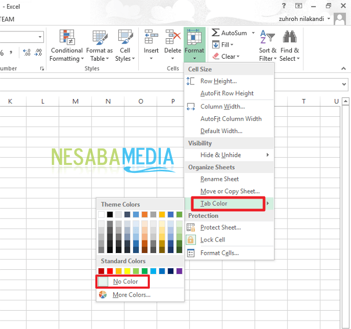Click the Format Cells dialog icon
The width and height of the screenshot is (351, 329).
click(x=191, y=253)
